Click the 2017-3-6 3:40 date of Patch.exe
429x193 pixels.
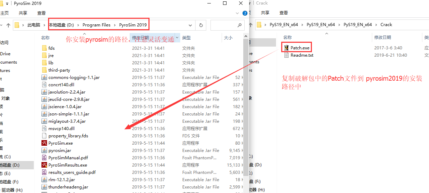point(388,48)
